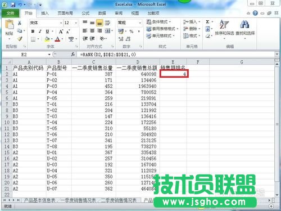This screenshot has height=211, width=281.
Task: Click the fx insert function icon
Action: pyautogui.click(x=73, y=55)
